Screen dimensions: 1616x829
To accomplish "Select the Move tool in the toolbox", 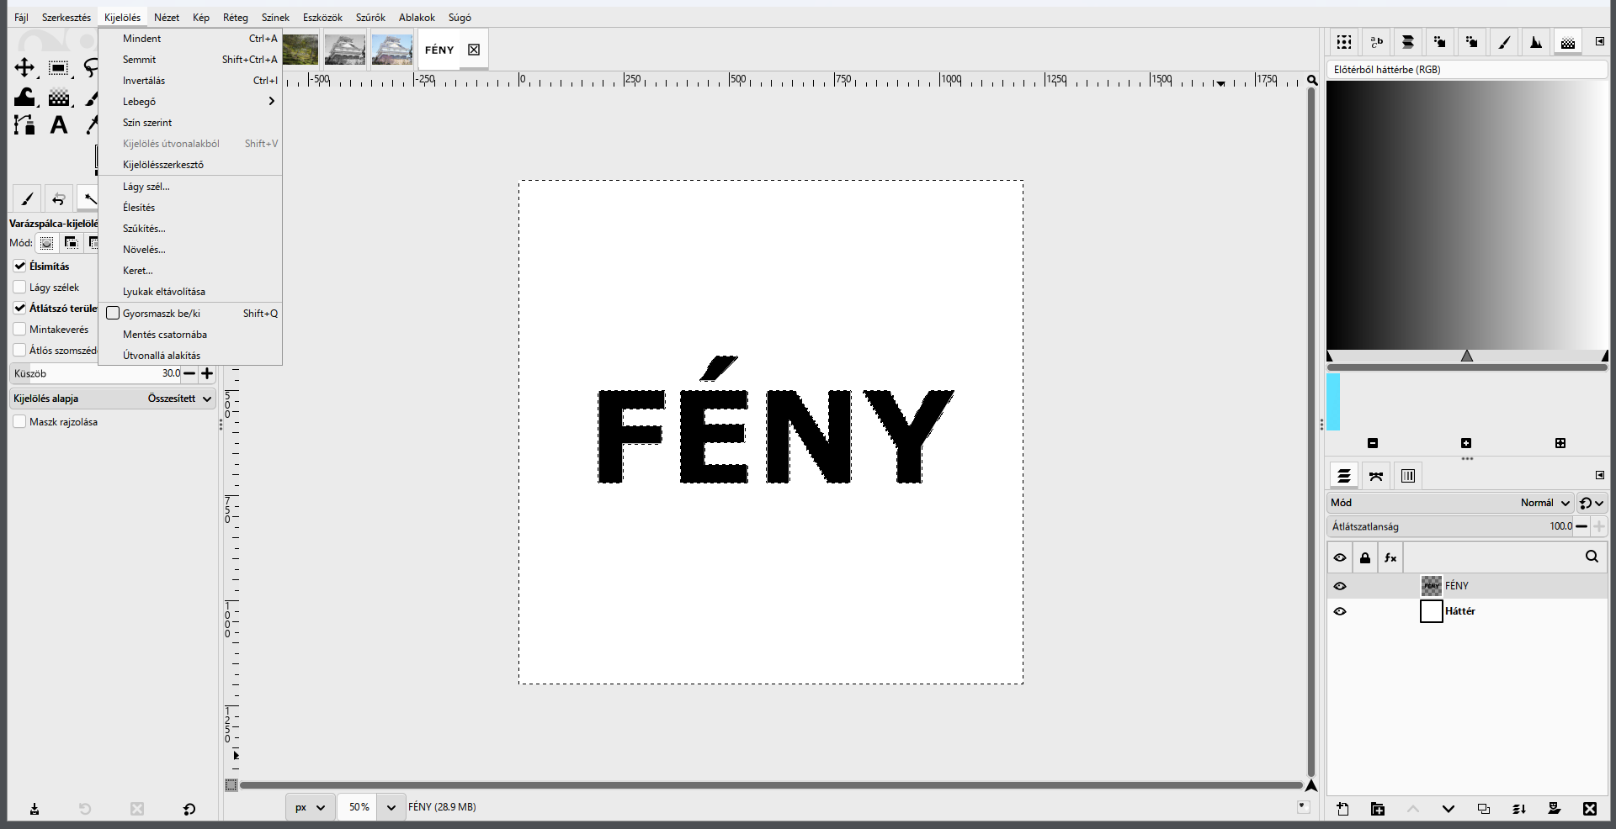I will (24, 68).
